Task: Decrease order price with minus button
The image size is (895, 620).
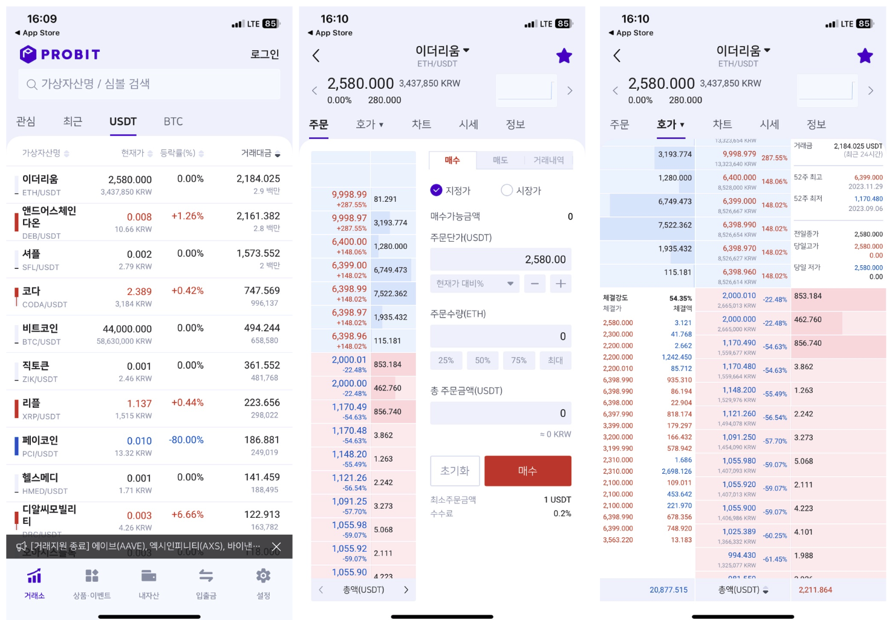Action: coord(535,283)
